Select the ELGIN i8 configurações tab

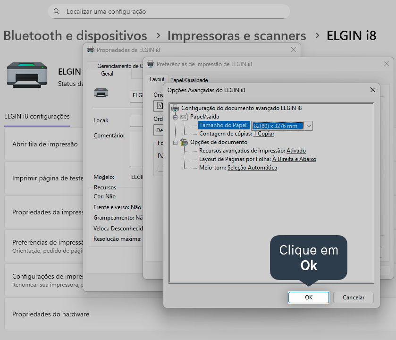pyautogui.click(x=37, y=117)
